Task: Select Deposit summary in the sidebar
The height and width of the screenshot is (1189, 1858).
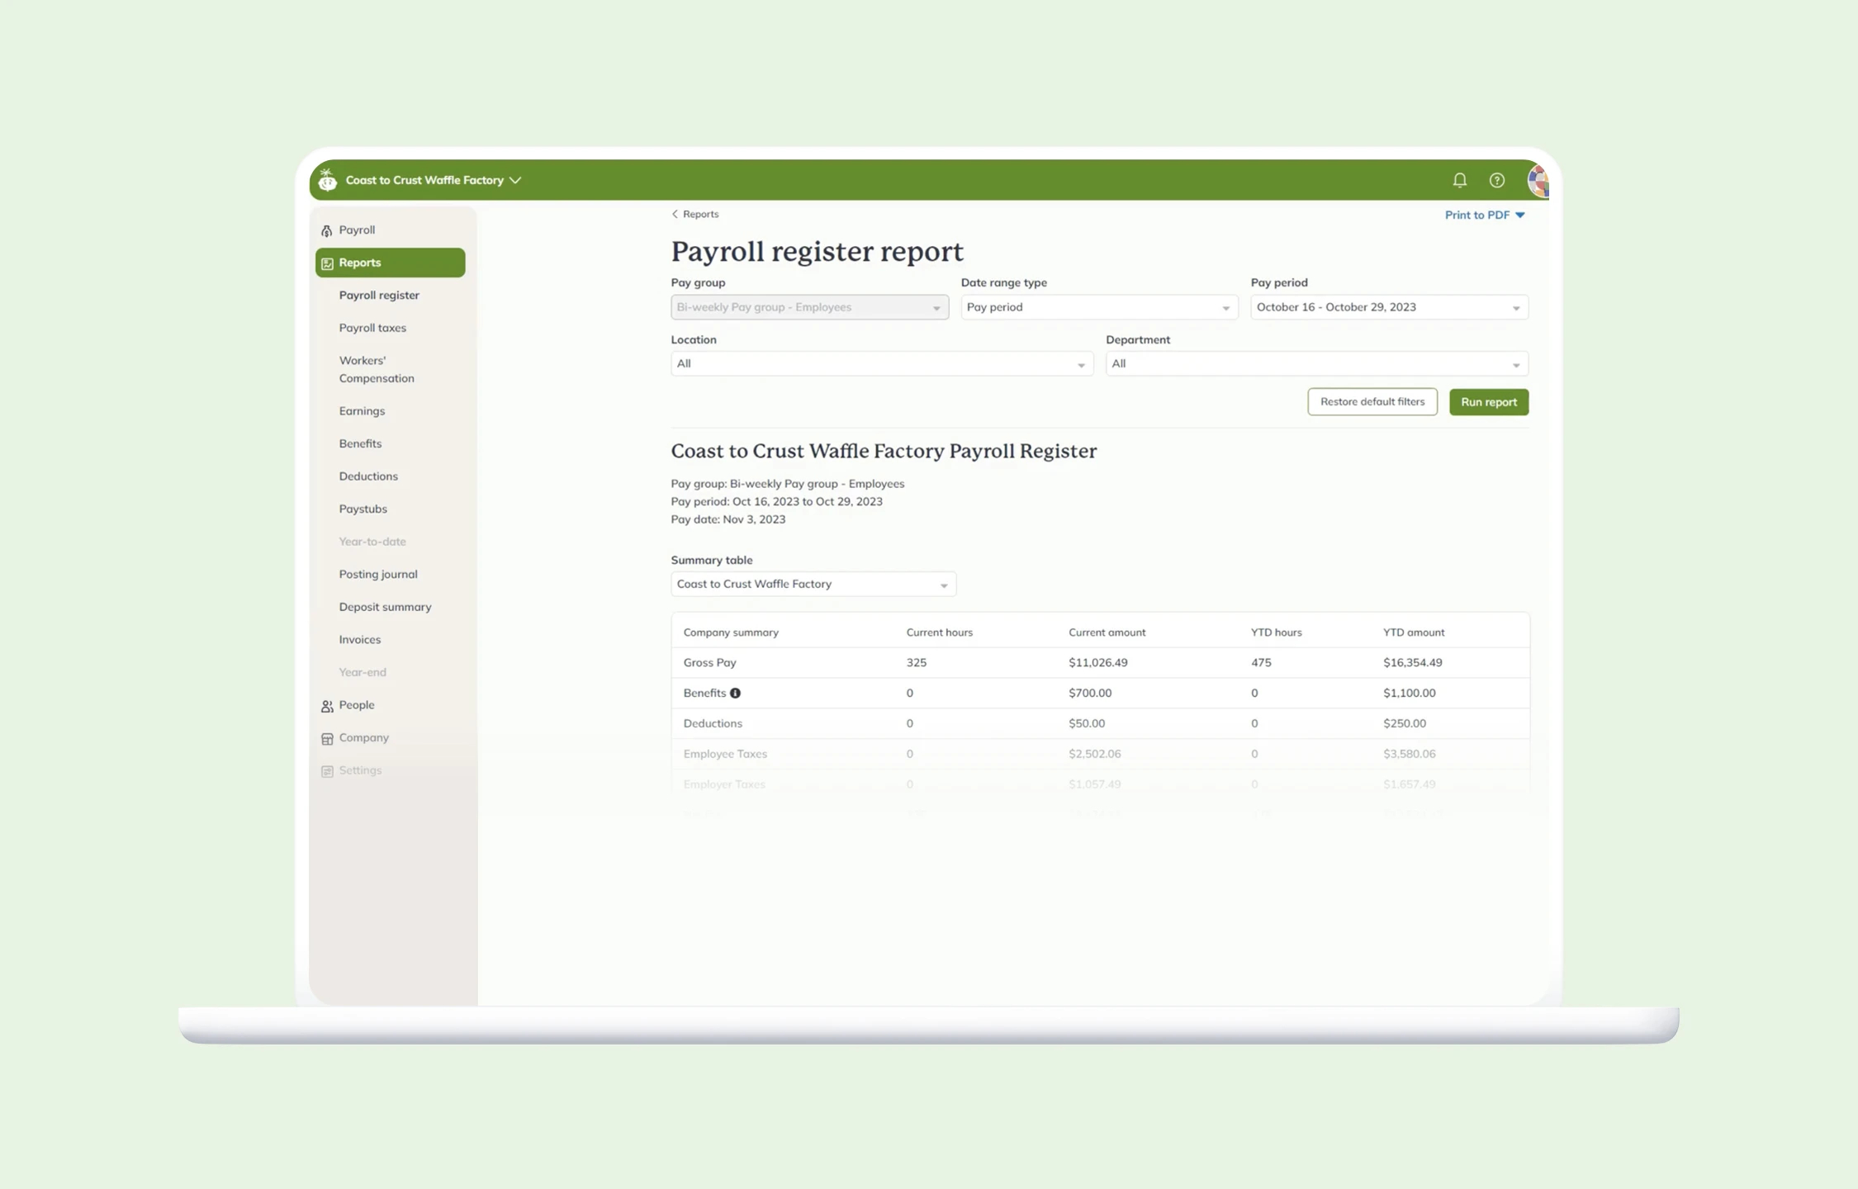Action: click(x=385, y=607)
